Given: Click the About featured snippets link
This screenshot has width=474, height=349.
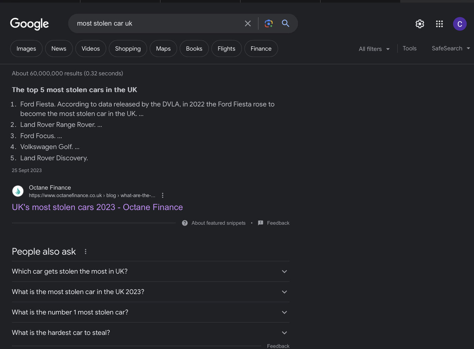Looking at the screenshot, I should tap(218, 223).
